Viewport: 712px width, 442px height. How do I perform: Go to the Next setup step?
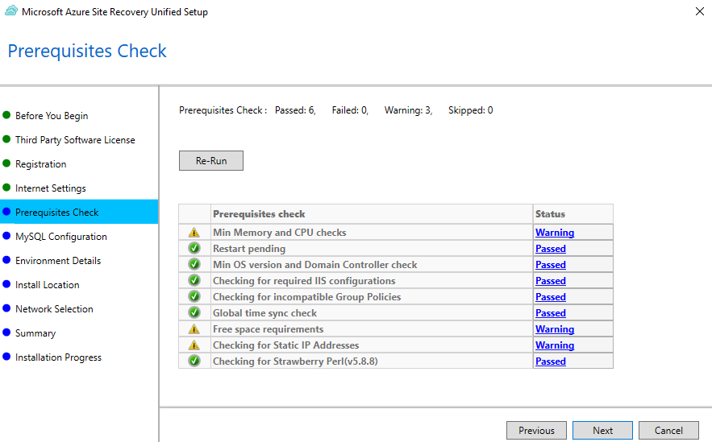point(602,430)
